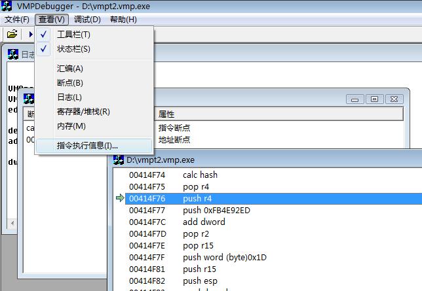
Task: Open 指令执行信息(I)... from the view menu
Action: [x=94, y=146]
